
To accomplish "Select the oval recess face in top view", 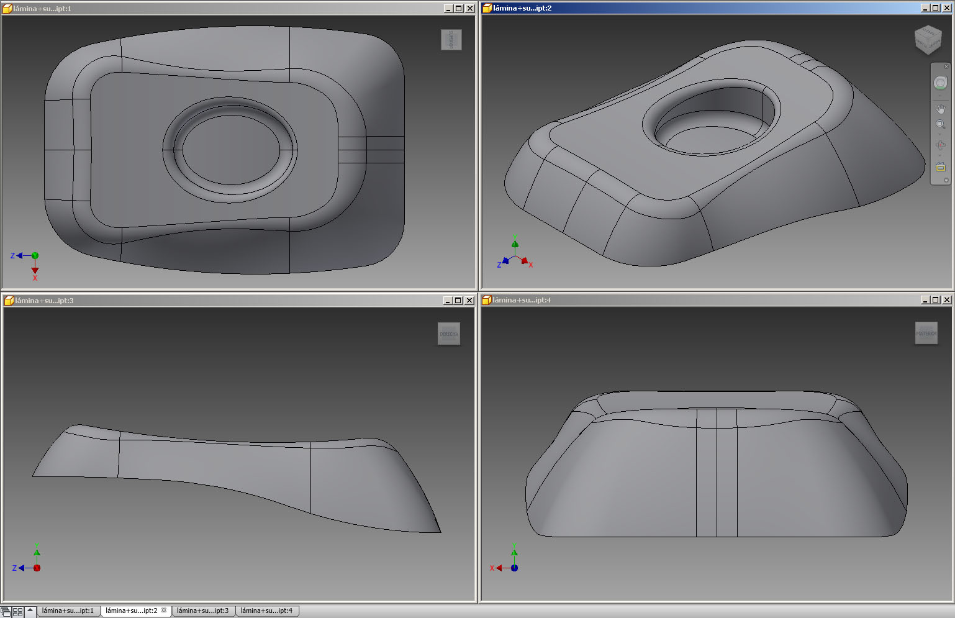I will [230, 150].
